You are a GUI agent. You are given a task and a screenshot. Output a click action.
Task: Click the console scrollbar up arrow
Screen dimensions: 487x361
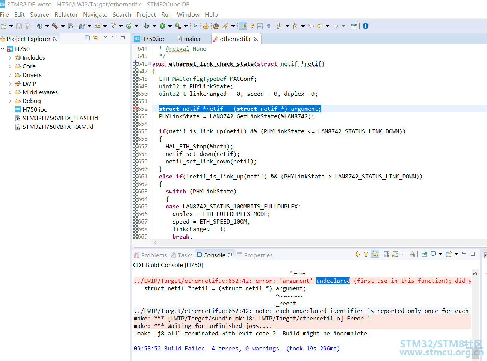475,273
